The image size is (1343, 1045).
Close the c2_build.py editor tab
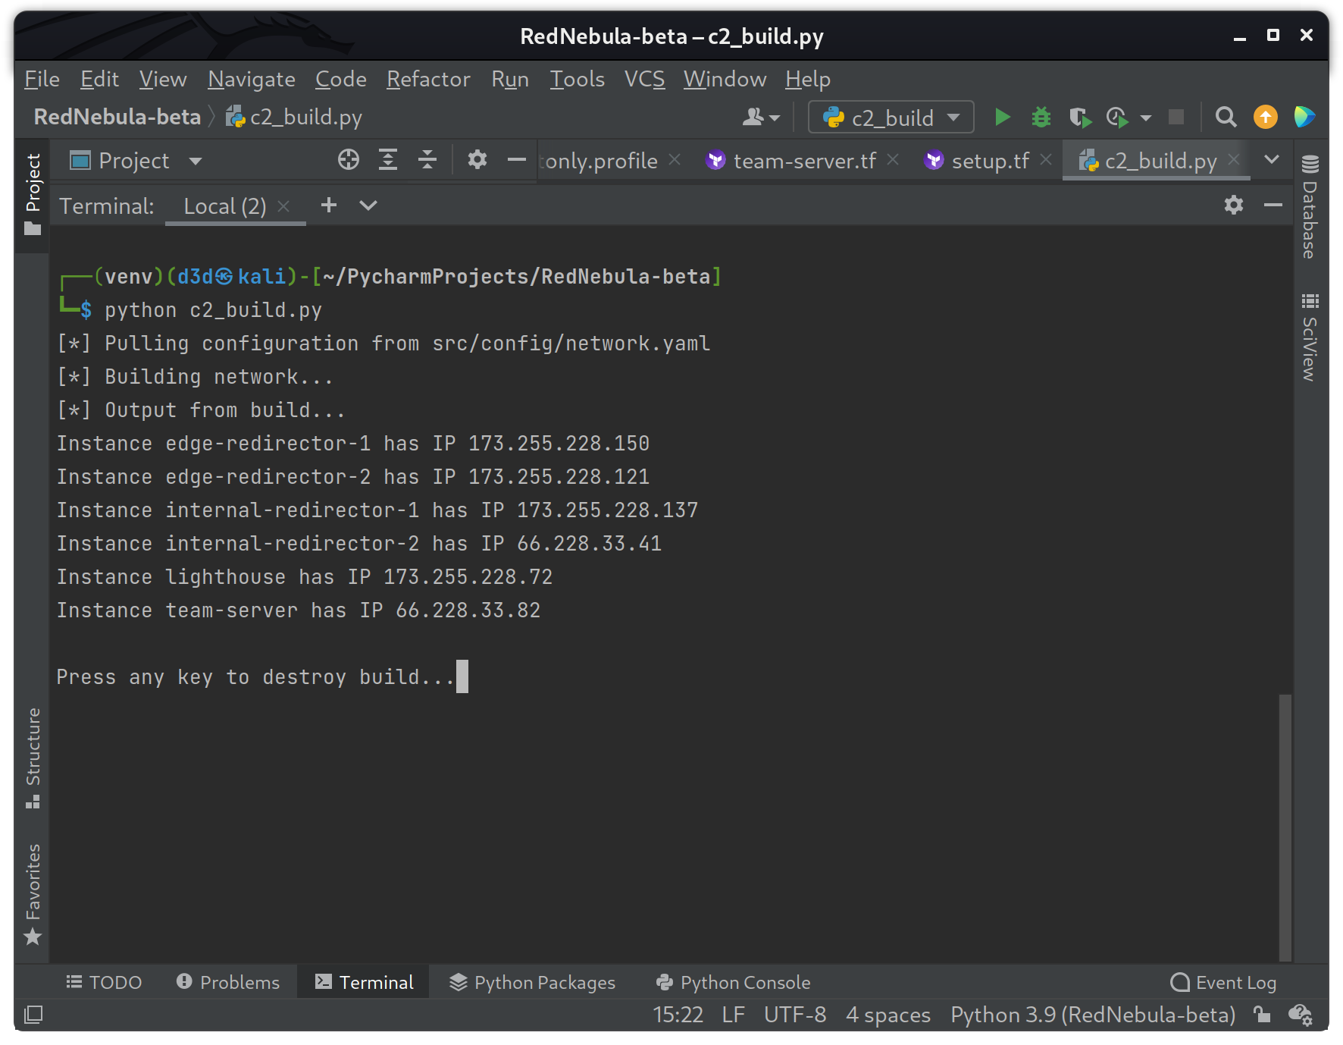(1234, 159)
